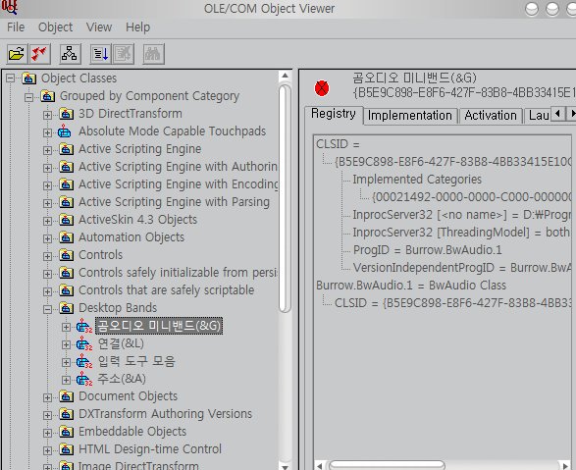Click the Embeddable Objects folder icon
This screenshot has width=576, height=470.
coord(66,432)
